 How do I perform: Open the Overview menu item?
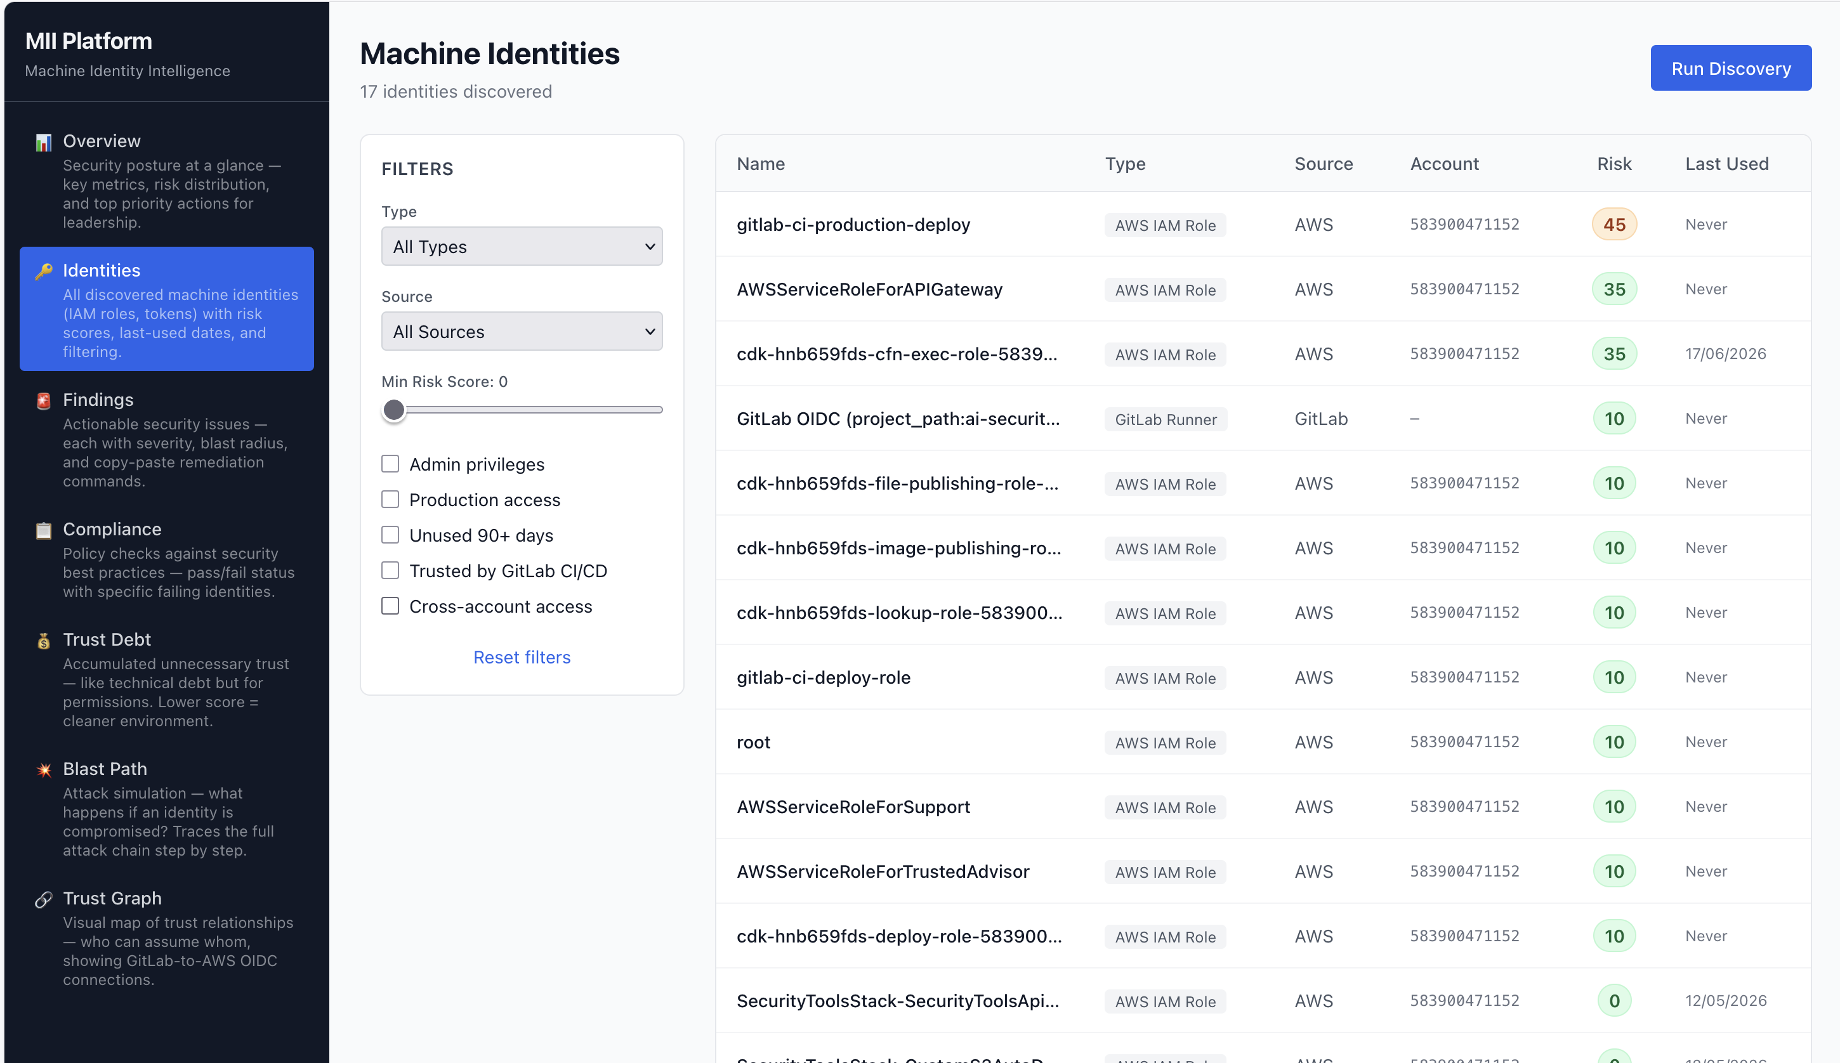166,180
